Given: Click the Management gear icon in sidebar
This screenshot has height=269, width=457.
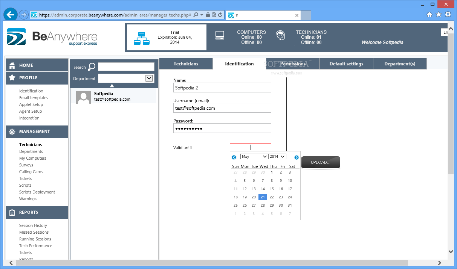Looking at the screenshot, I should tap(12, 131).
